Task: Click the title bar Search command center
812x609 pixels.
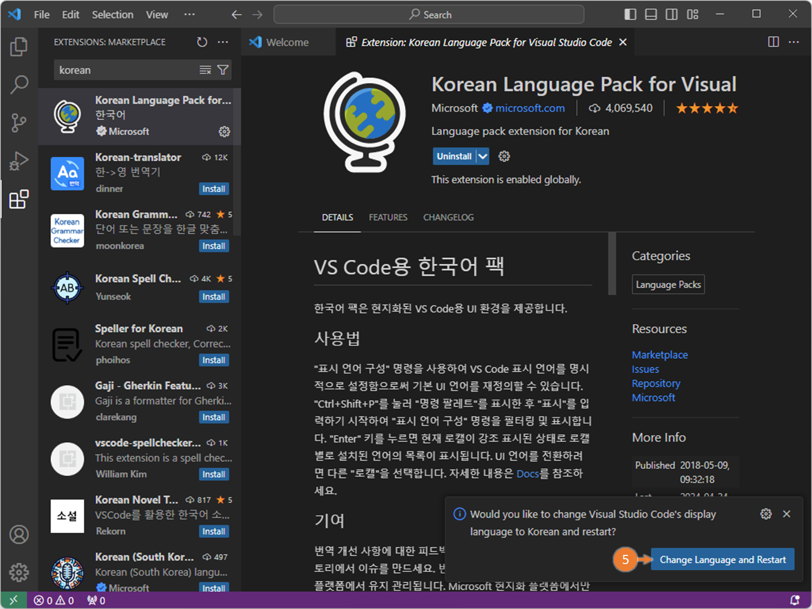Action: 429,15
